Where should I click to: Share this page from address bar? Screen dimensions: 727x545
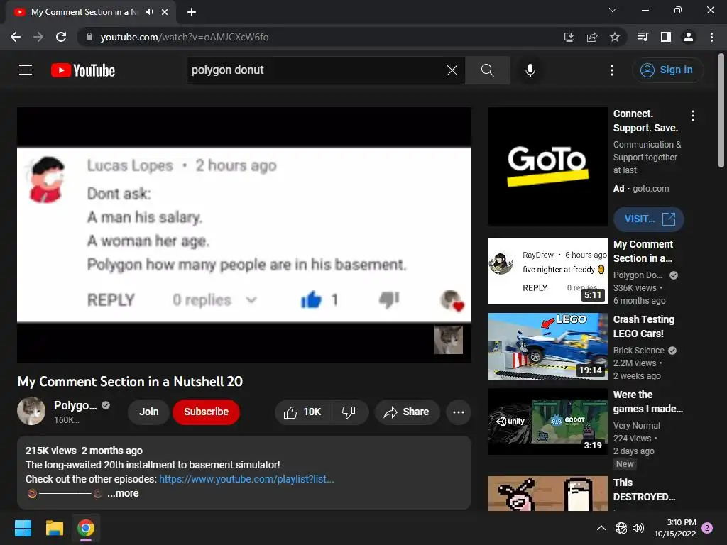click(592, 37)
